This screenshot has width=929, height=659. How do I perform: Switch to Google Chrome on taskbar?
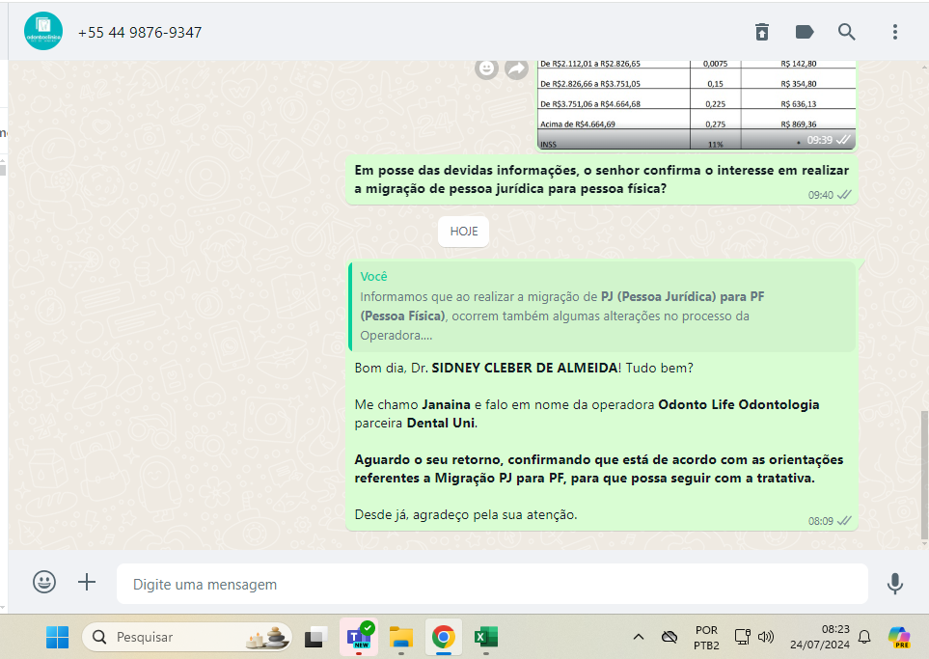point(443,637)
